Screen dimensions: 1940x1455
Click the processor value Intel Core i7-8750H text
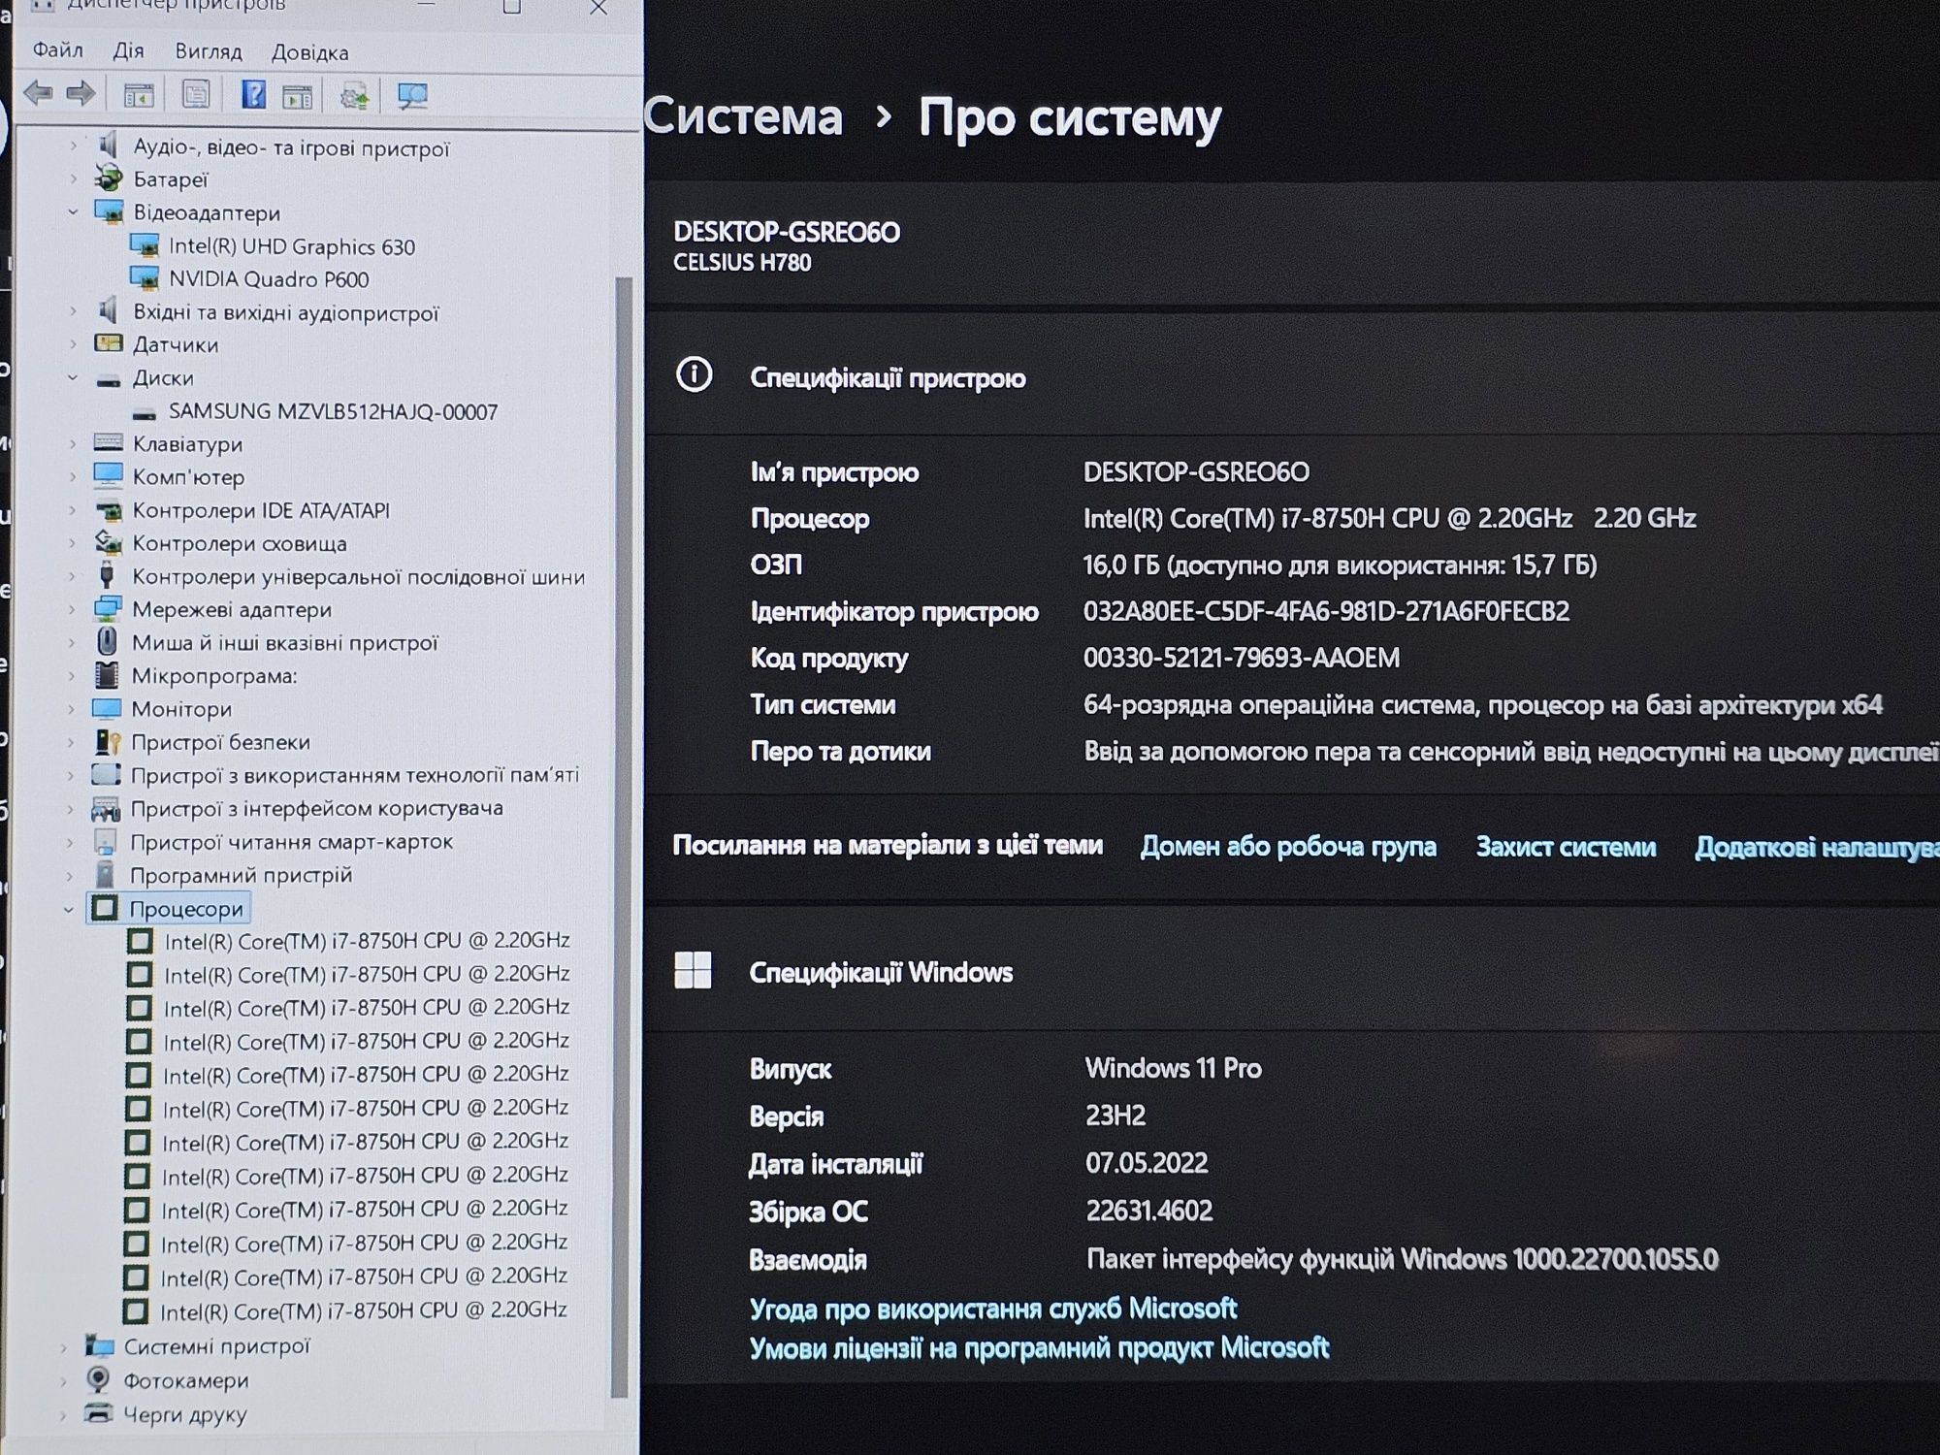(x=1389, y=518)
